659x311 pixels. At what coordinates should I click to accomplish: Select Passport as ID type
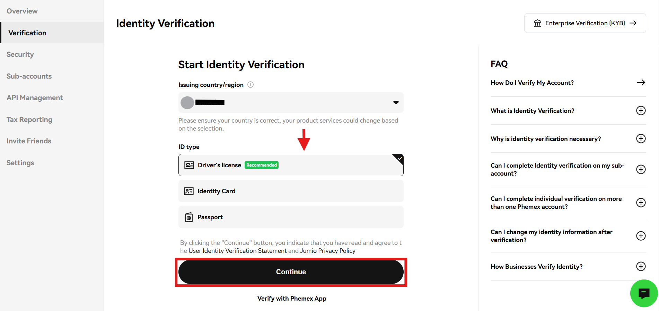click(x=291, y=217)
